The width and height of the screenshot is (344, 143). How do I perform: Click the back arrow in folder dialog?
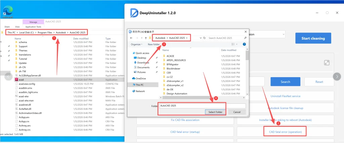(131, 38)
